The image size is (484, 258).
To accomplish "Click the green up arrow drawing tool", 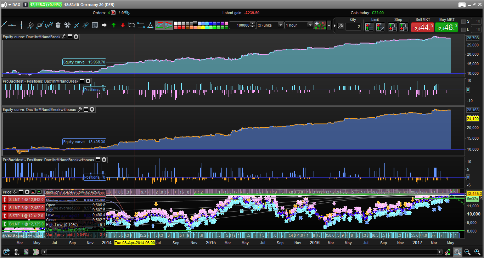I will click(x=113, y=25).
